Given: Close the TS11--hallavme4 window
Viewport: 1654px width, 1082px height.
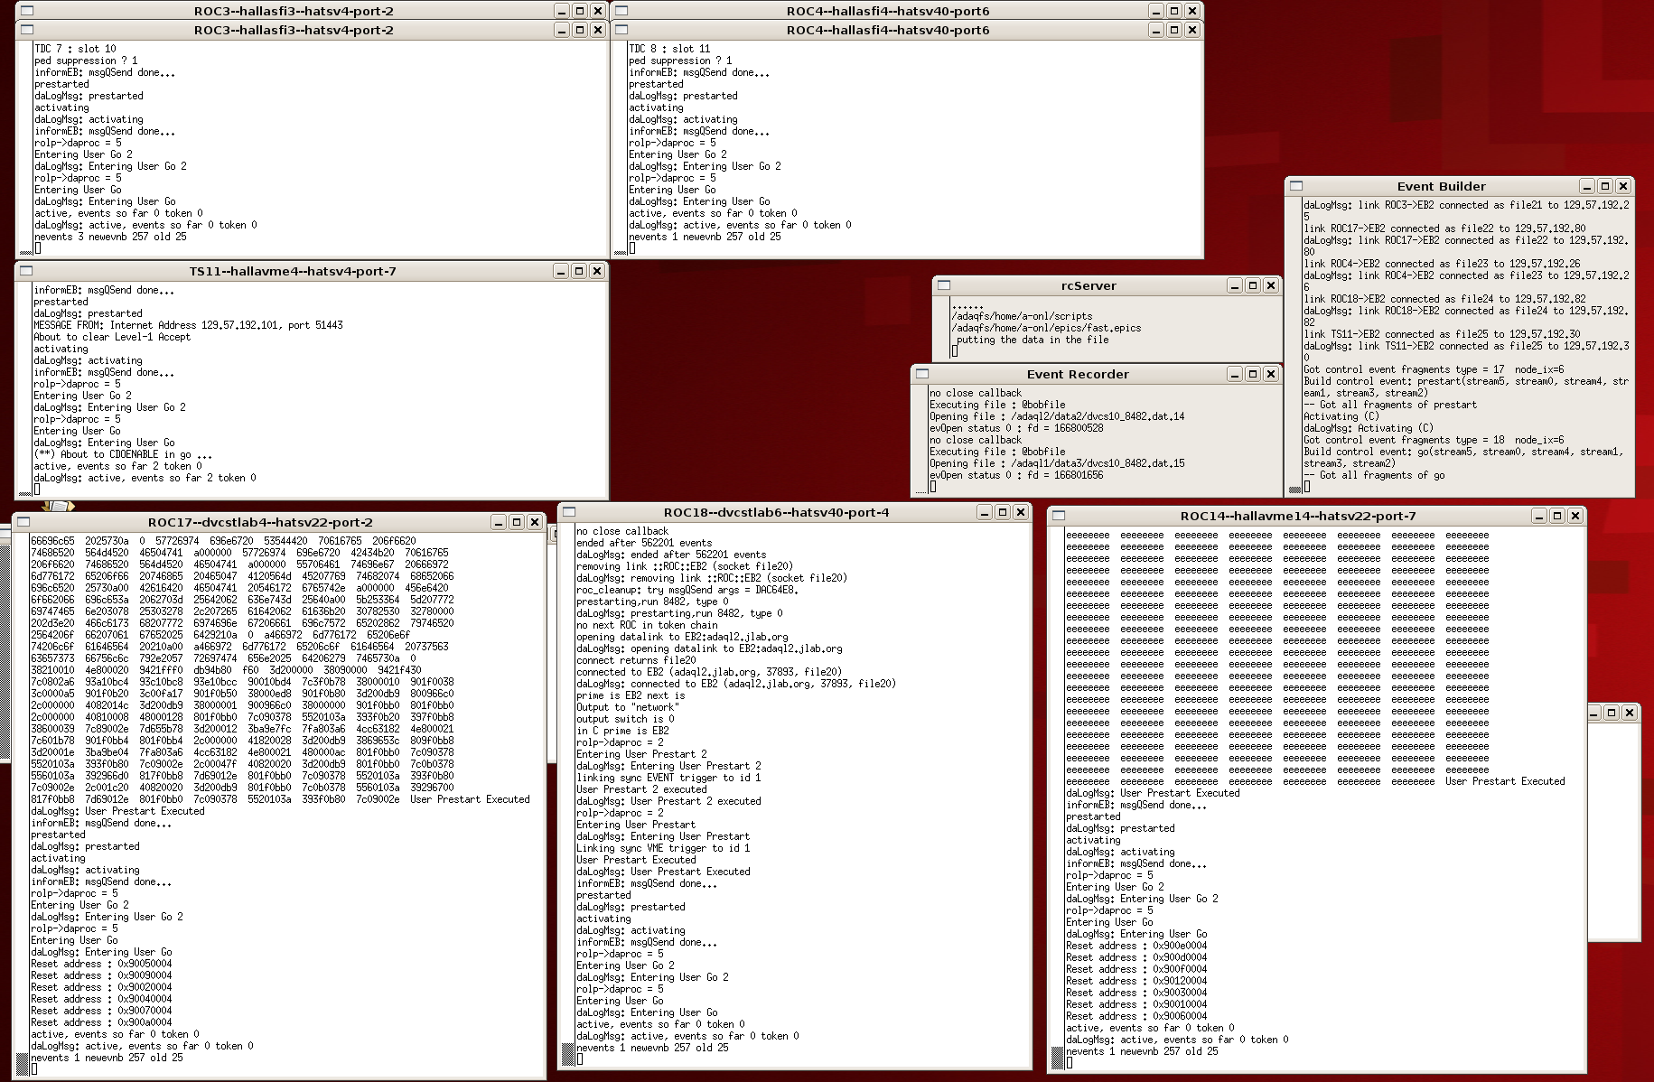Looking at the screenshot, I should click(x=597, y=271).
